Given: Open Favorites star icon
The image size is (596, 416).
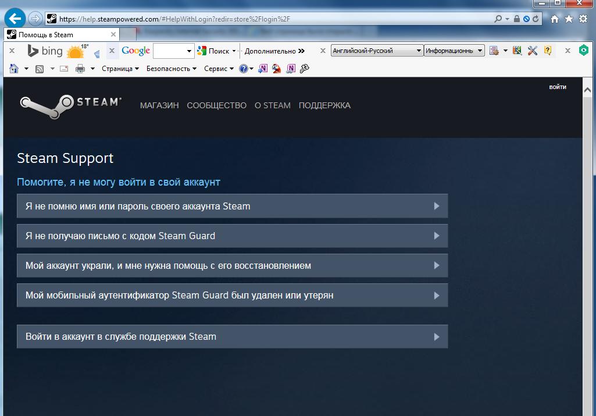Looking at the screenshot, I should (569, 19).
